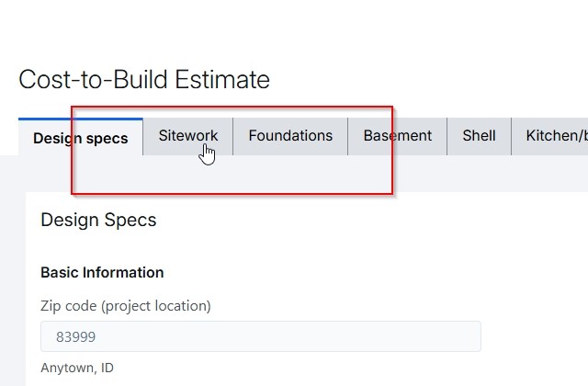The image size is (588, 386).
Task: Select the active Design specs tab
Action: pos(81,139)
